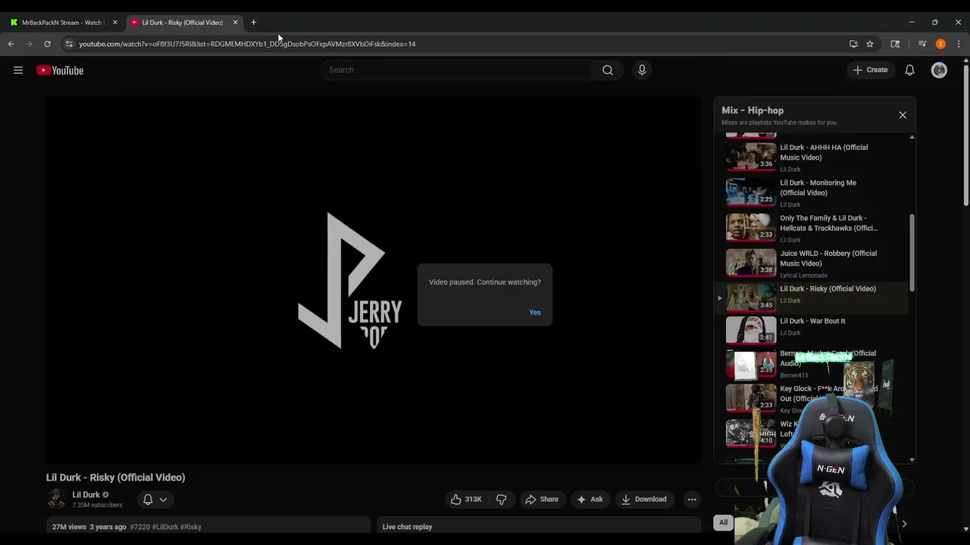
Task: Go to YouTube home via logo
Action: [x=60, y=70]
